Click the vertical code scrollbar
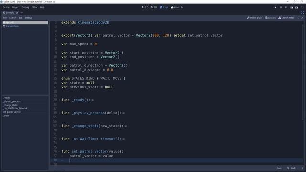 [x=303, y=72]
